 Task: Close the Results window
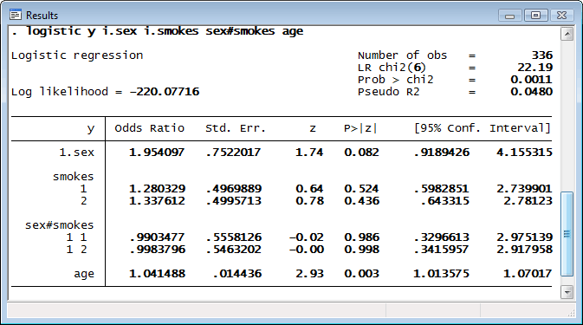(x=562, y=16)
